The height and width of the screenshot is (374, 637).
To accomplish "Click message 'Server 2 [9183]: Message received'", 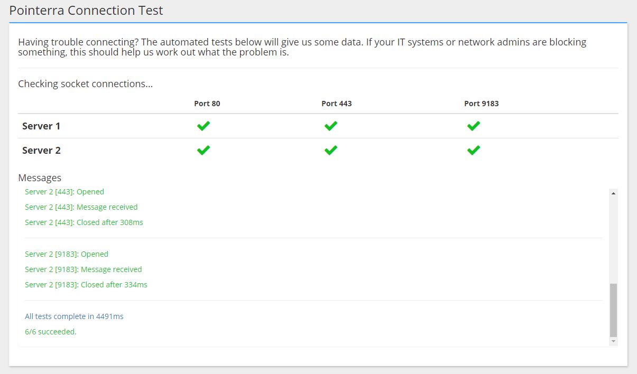I will click(84, 269).
